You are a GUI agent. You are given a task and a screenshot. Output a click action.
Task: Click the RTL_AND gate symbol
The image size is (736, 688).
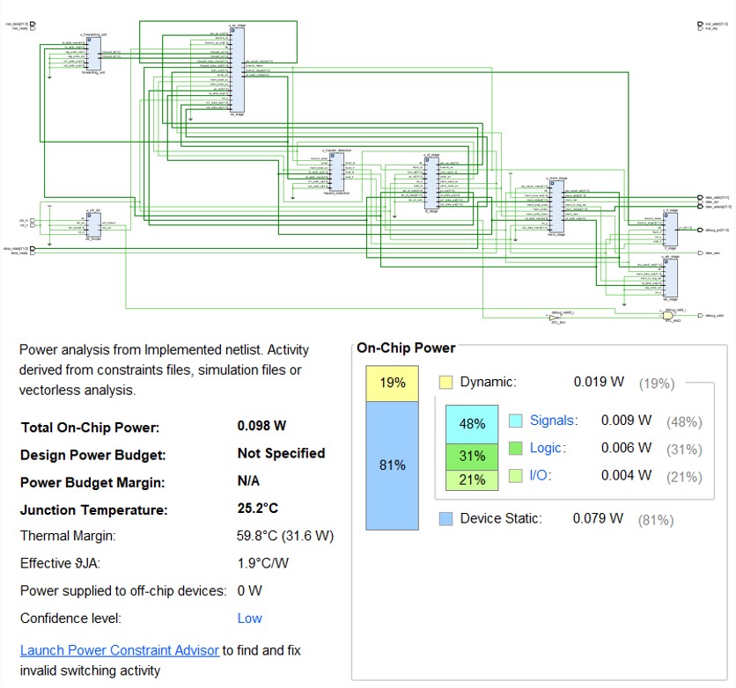(x=667, y=315)
